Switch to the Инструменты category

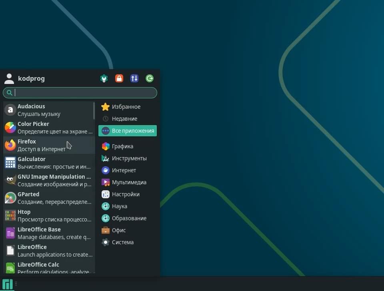coord(128,158)
